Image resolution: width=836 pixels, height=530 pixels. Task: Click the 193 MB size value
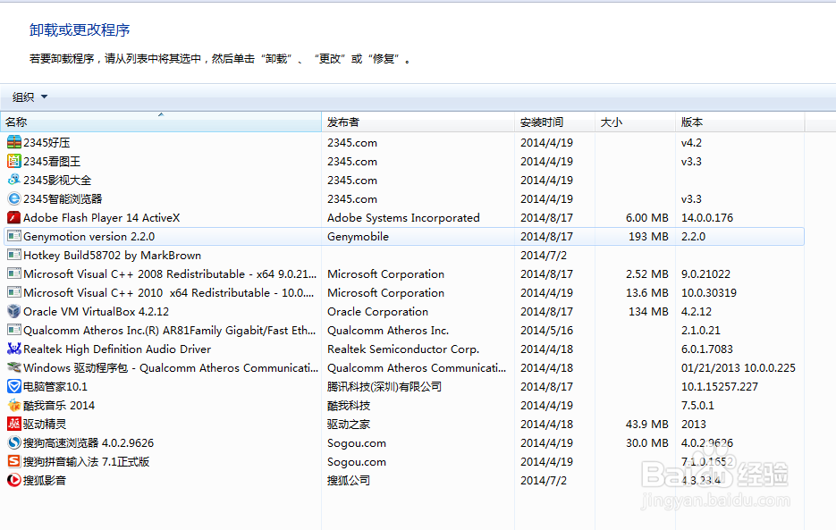648,236
